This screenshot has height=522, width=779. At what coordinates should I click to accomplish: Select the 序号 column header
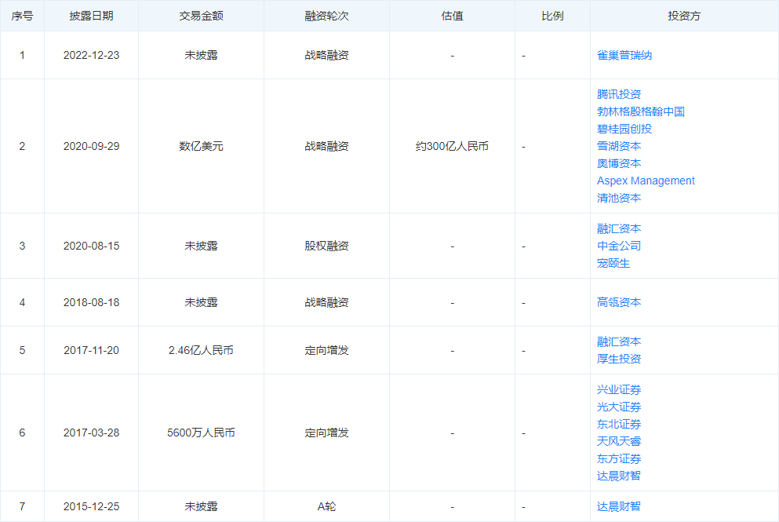[22, 16]
